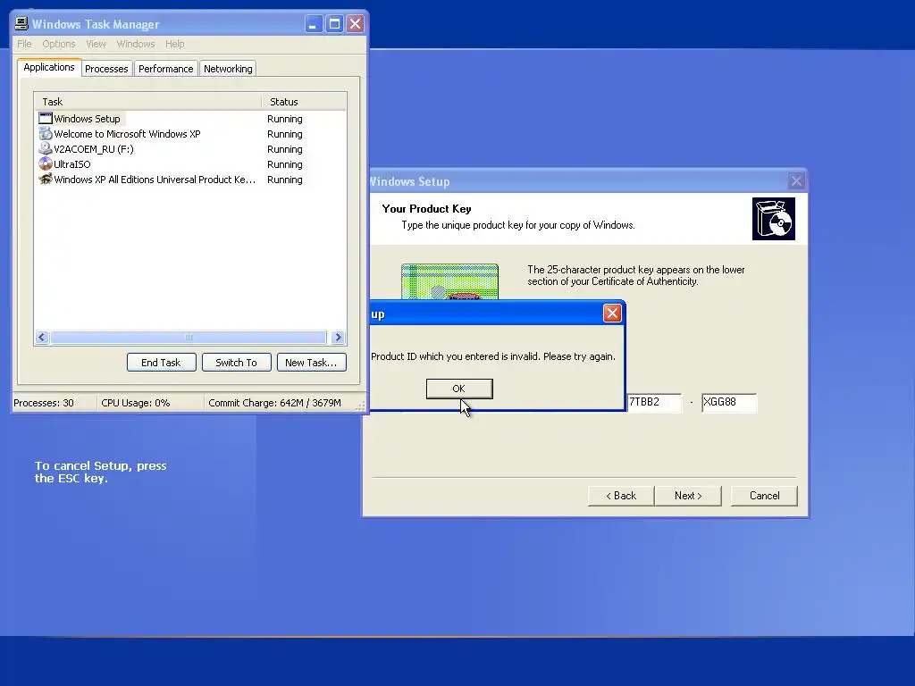The height and width of the screenshot is (686, 915).
Task: Click the New Task... button
Action: [x=311, y=363]
